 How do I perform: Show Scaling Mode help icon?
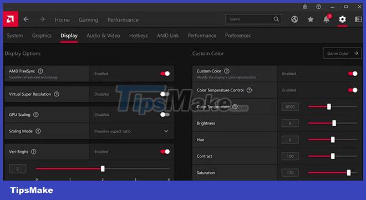38,131
